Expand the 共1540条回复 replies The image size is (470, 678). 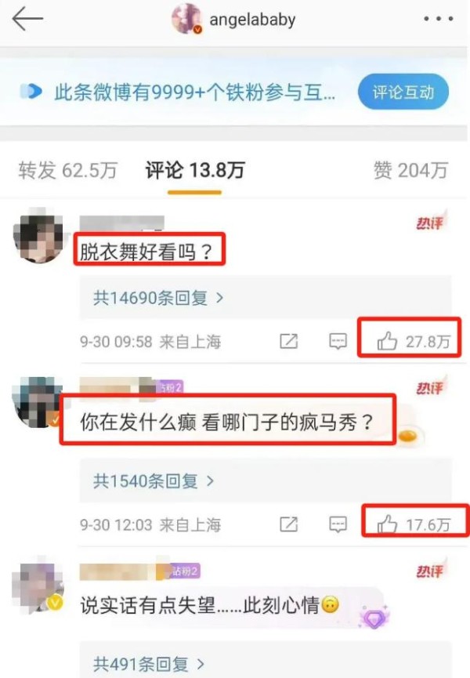(154, 480)
